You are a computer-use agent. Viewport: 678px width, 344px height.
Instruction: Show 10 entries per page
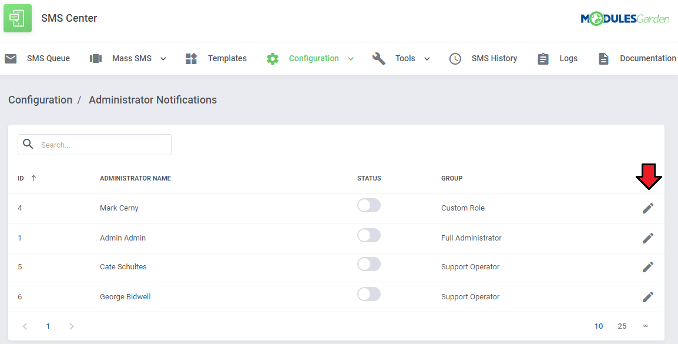coord(599,326)
